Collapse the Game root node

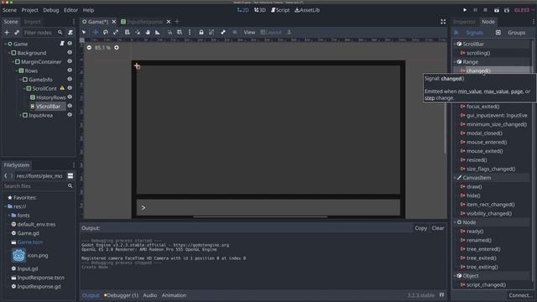(x=5, y=44)
